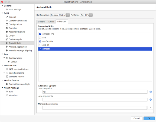Viewport: 156px width, 122px height.
Task: Collapse the NuGet Package section
Action: 2,88
